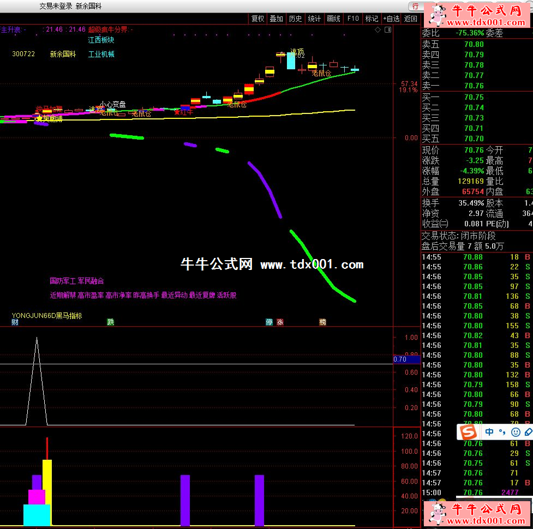533x529 pixels.
Task: Click the 总量 value 129169
Action: click(x=471, y=182)
